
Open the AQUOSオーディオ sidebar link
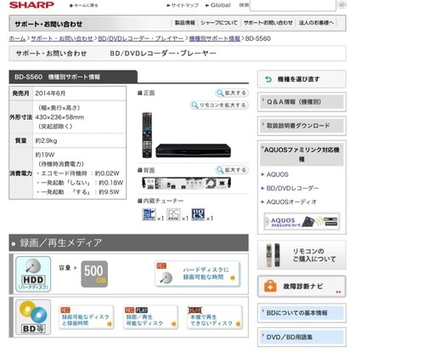291,202
